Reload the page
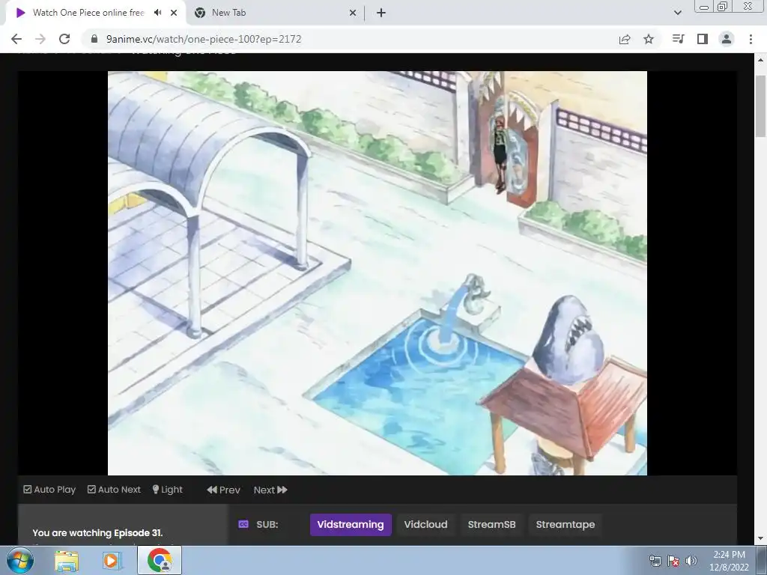 pos(64,39)
